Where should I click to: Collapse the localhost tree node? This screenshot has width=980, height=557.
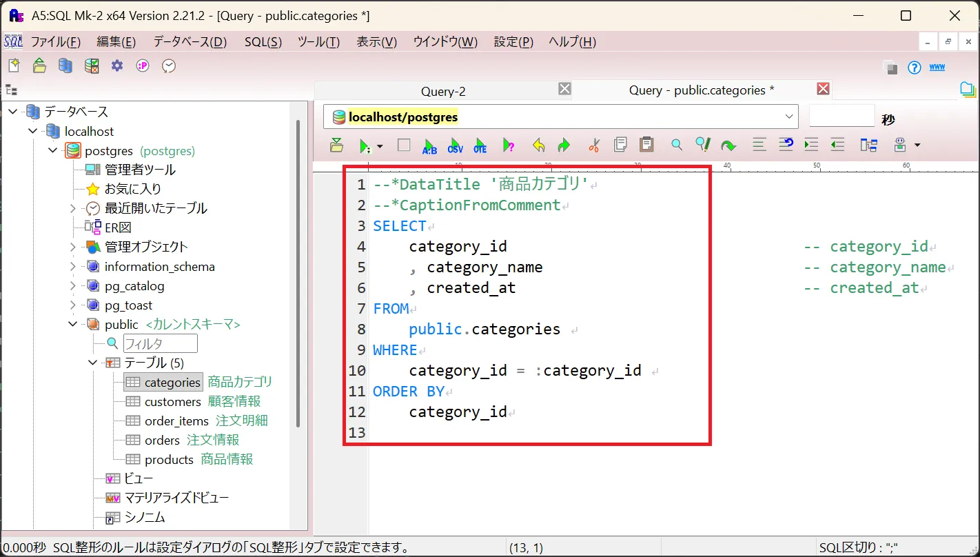(33, 131)
